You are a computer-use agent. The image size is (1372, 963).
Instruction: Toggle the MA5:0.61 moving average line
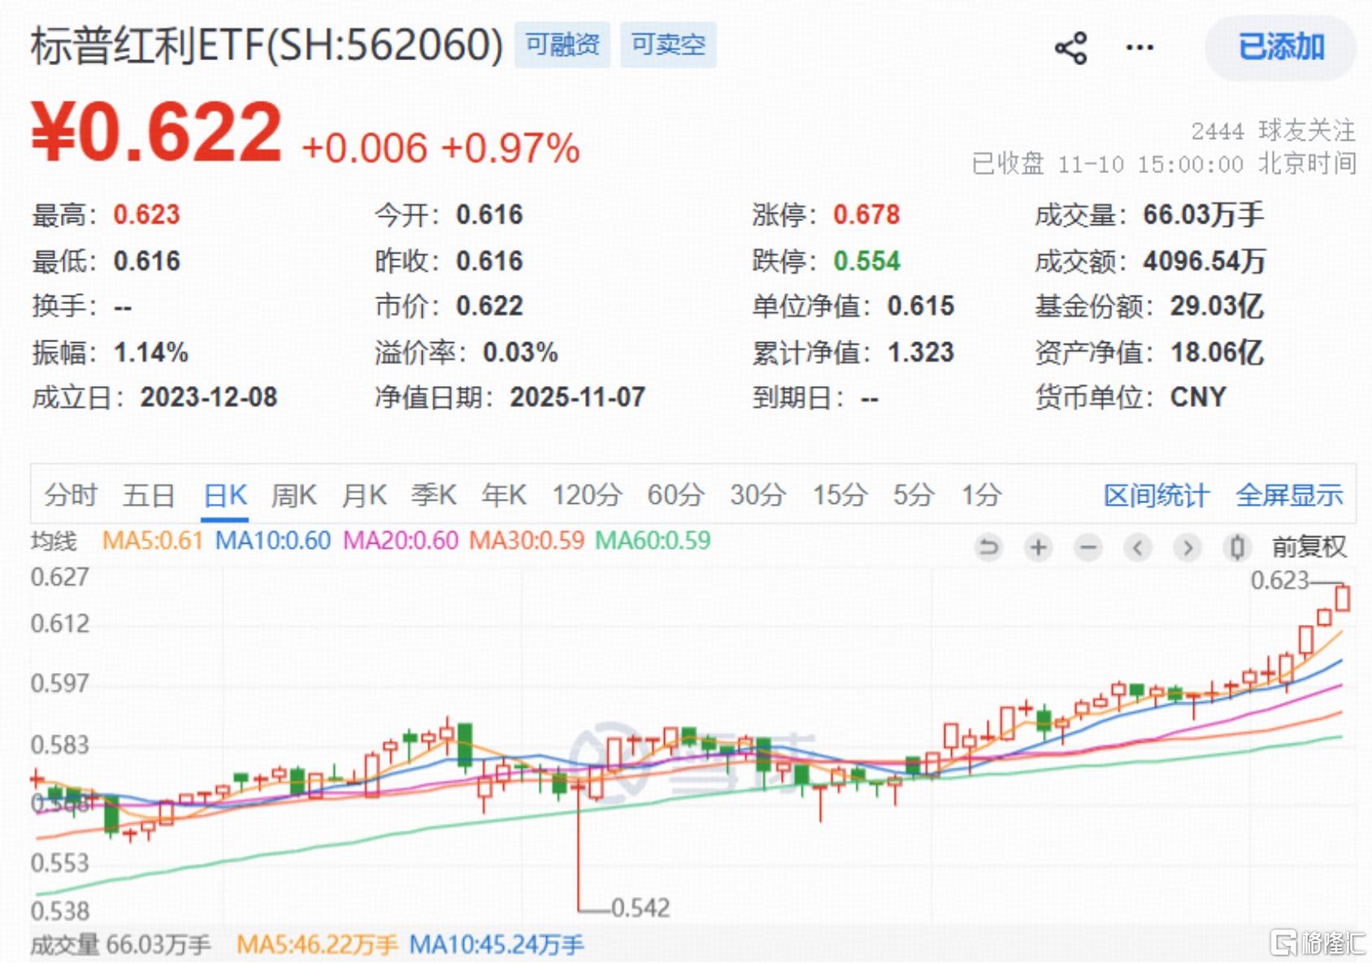pyautogui.click(x=152, y=540)
